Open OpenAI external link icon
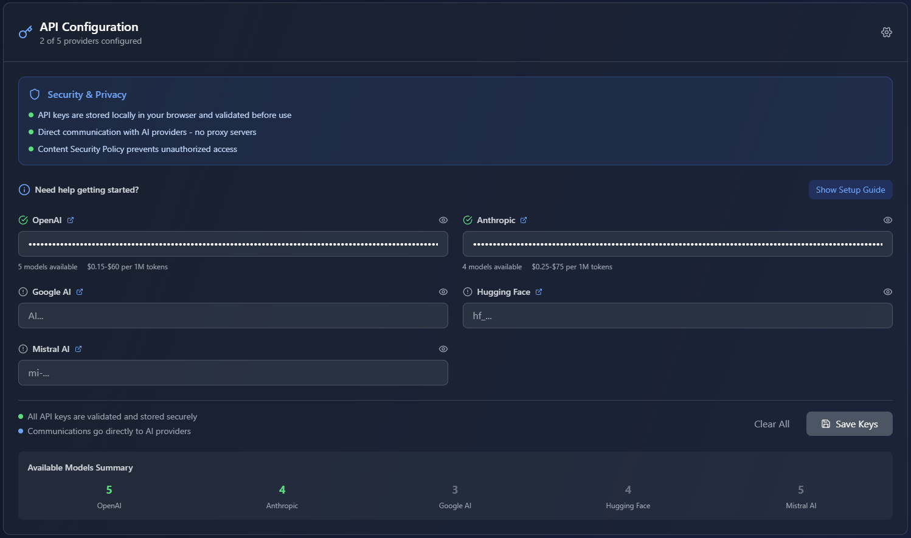911x538 pixels. point(71,220)
